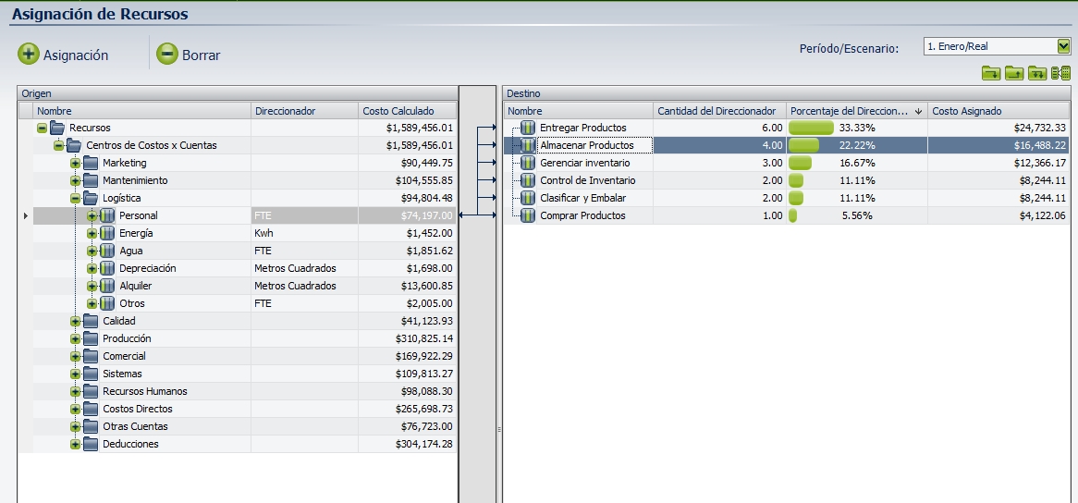This screenshot has width=1078, height=503.
Task: Select the Comercial tree row
Action: click(244, 357)
